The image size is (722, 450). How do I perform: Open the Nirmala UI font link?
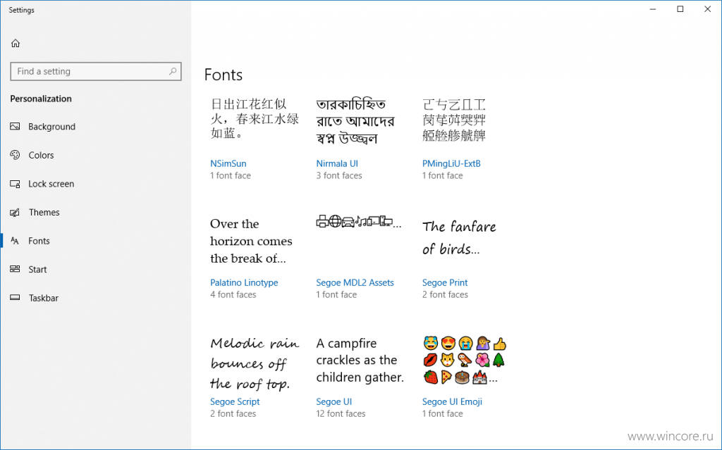coord(337,163)
